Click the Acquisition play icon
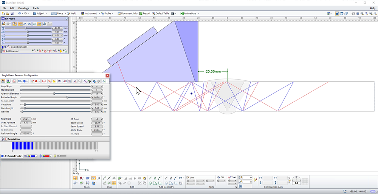378x194 pixels. [2, 139]
